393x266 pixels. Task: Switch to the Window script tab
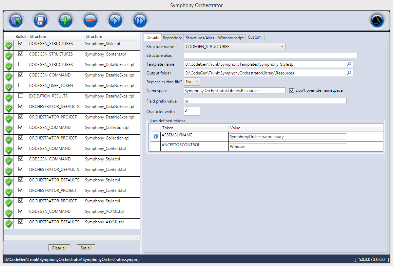click(x=231, y=38)
